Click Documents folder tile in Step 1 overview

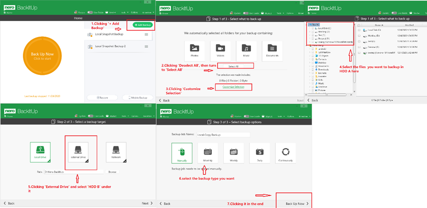click(x=272, y=51)
